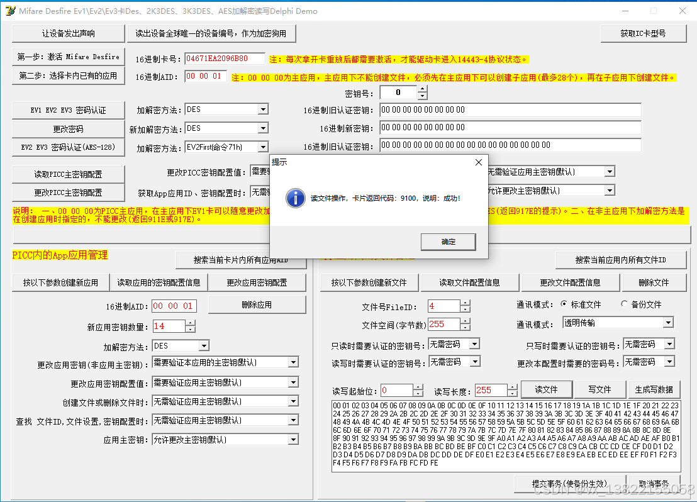
Task: Click 提交事务(使备份生效) button
Action: 569,484
